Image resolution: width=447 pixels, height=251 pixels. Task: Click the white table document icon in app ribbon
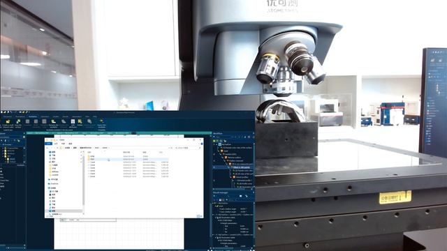73,121
